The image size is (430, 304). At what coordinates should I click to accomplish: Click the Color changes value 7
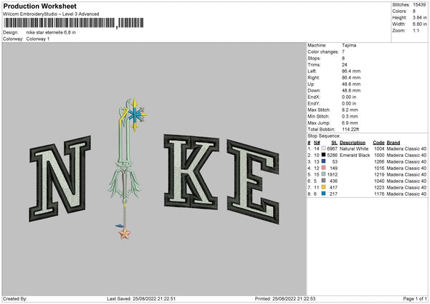tap(343, 52)
